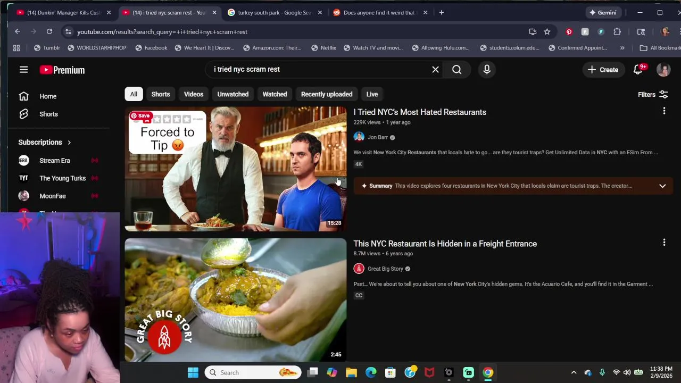Expand the Subscriptions section
Viewport: 681px width, 383px height.
(x=45, y=142)
